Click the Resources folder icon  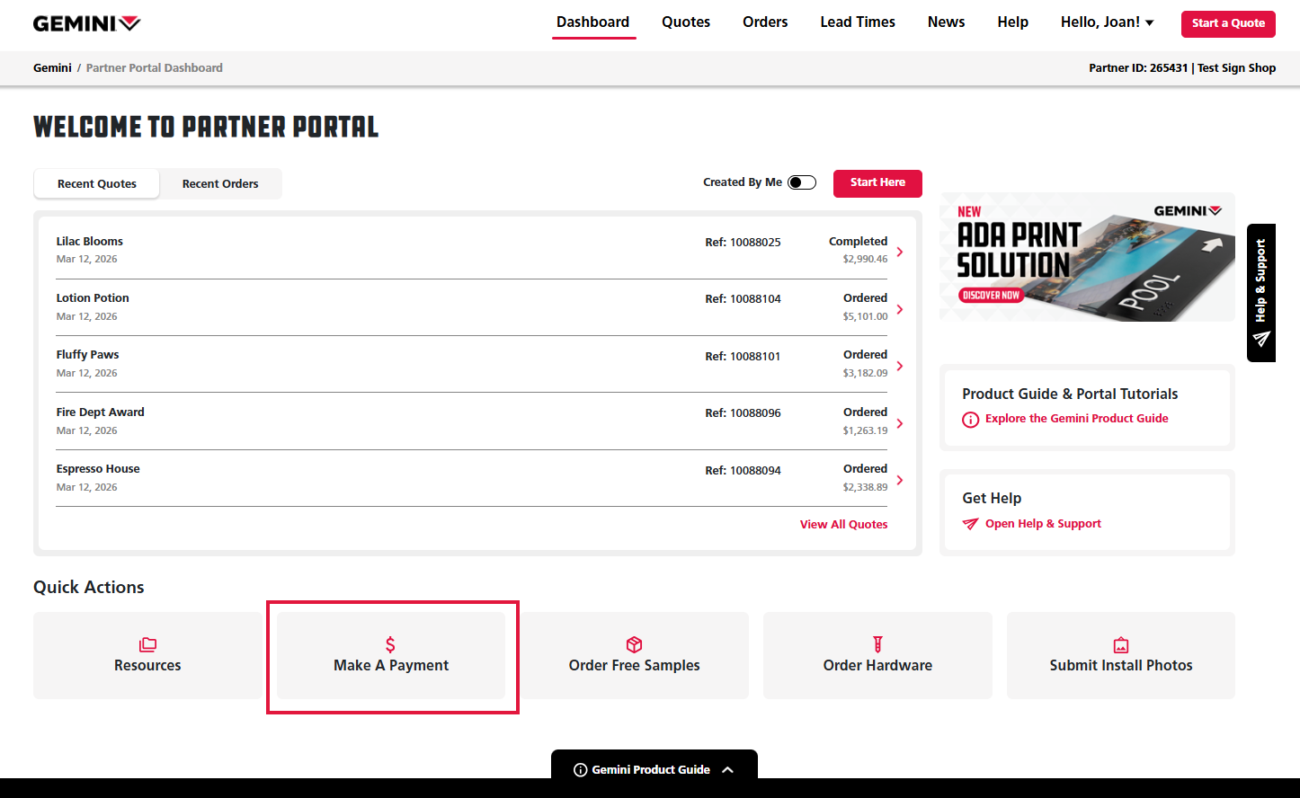pos(147,644)
